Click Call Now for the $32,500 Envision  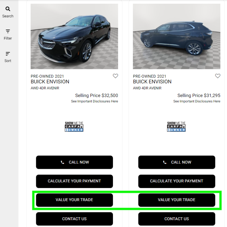[74, 162]
